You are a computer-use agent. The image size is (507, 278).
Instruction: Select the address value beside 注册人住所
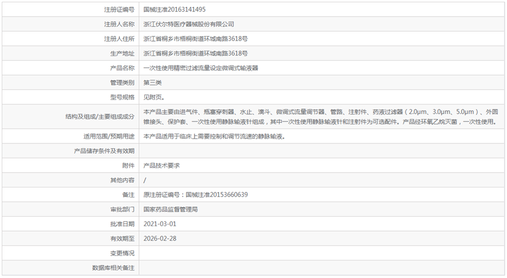coord(196,39)
